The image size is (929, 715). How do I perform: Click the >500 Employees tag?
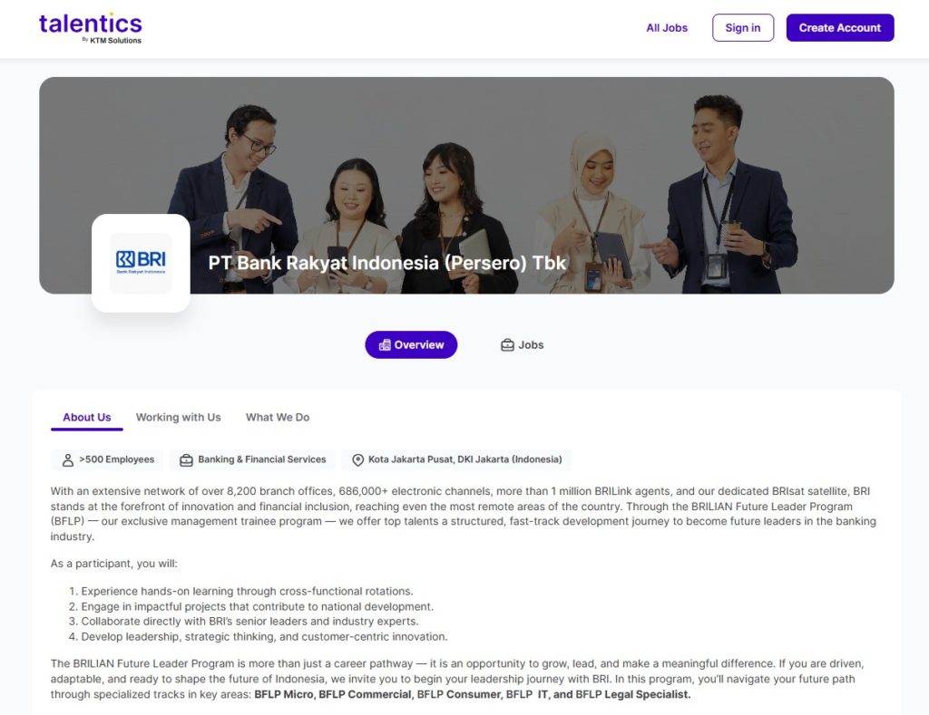pyautogui.click(x=107, y=459)
